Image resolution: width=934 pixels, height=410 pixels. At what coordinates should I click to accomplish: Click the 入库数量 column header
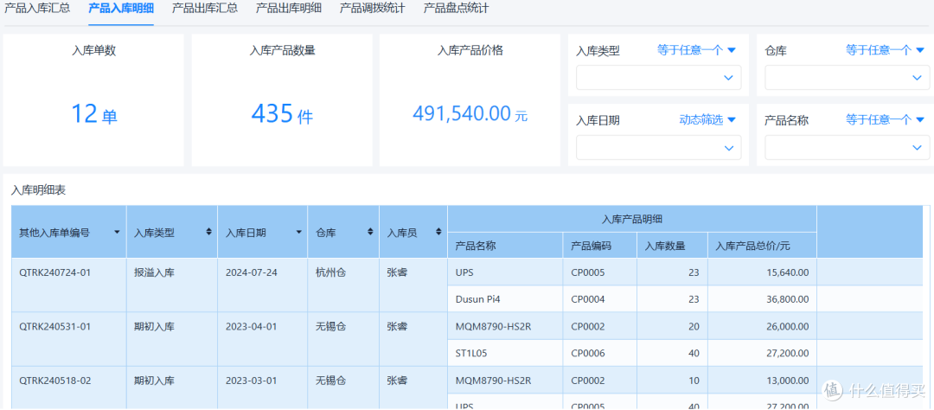pos(673,245)
